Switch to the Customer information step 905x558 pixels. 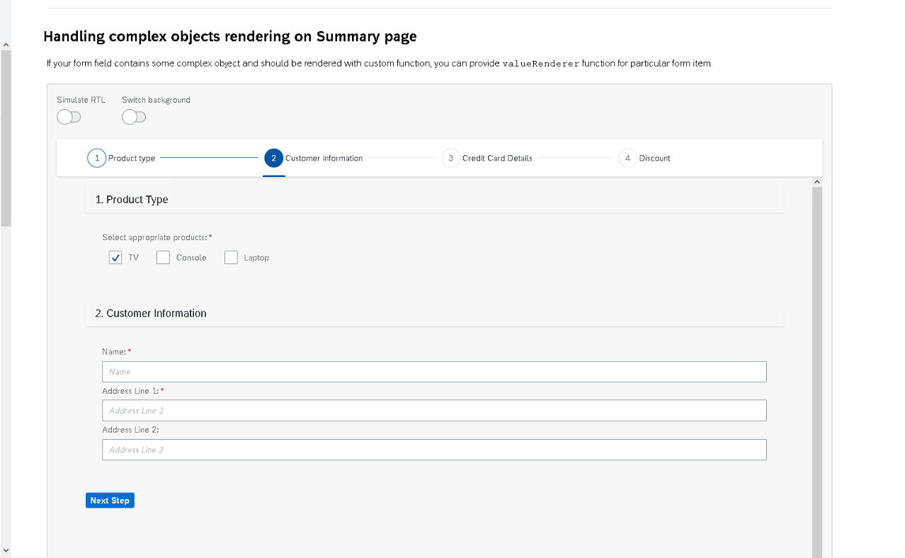pyautogui.click(x=324, y=158)
